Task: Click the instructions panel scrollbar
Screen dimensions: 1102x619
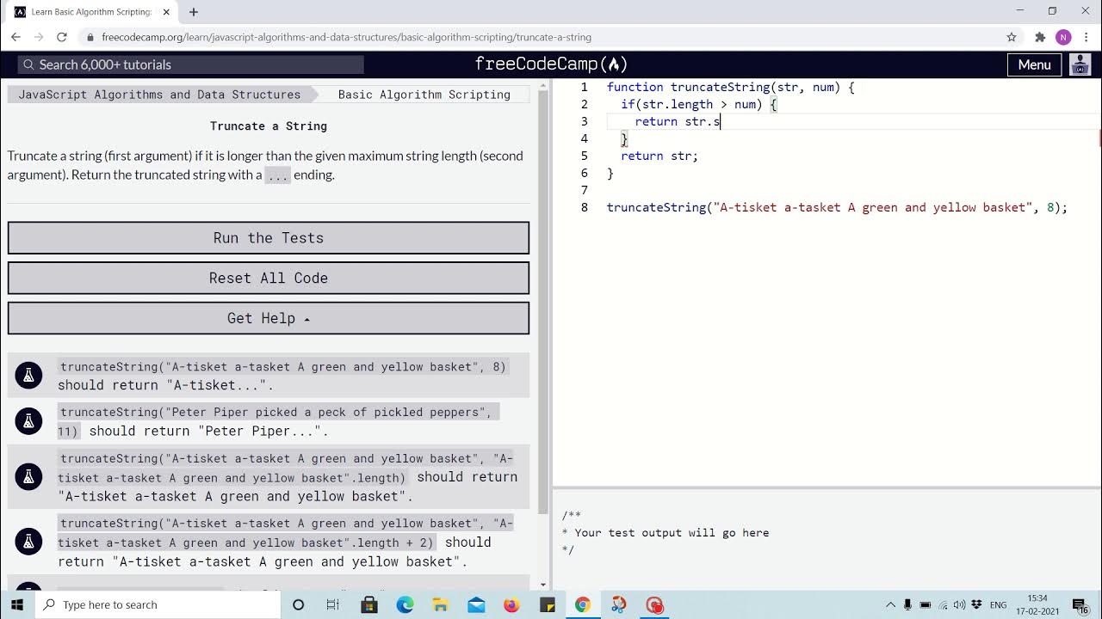Action: point(542,301)
